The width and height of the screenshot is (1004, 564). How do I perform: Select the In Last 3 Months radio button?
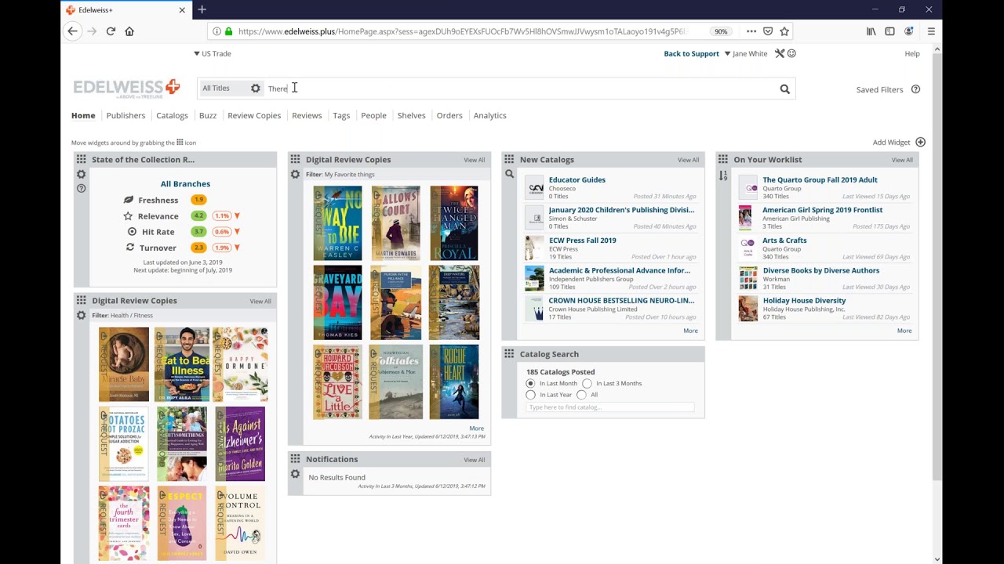click(587, 384)
